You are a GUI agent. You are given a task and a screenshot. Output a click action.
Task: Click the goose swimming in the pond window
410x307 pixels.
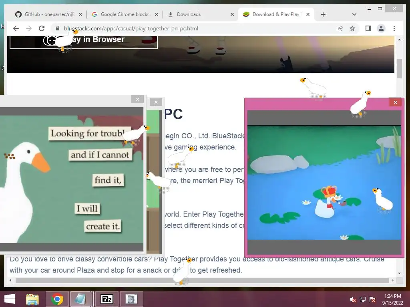(383, 199)
